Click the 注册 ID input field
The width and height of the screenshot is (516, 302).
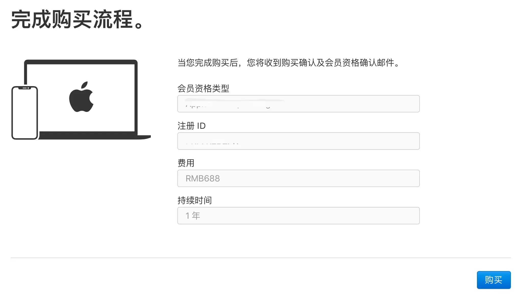click(x=298, y=141)
